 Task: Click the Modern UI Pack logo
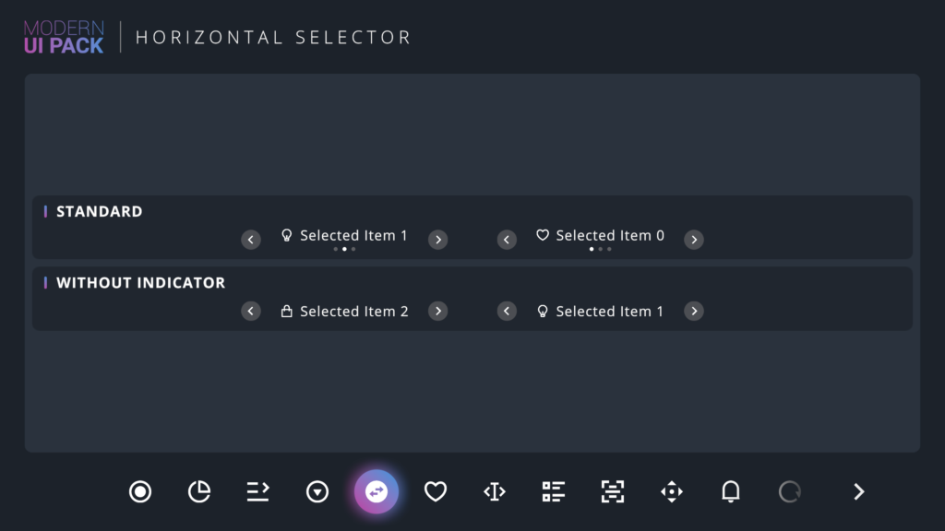[x=63, y=37]
